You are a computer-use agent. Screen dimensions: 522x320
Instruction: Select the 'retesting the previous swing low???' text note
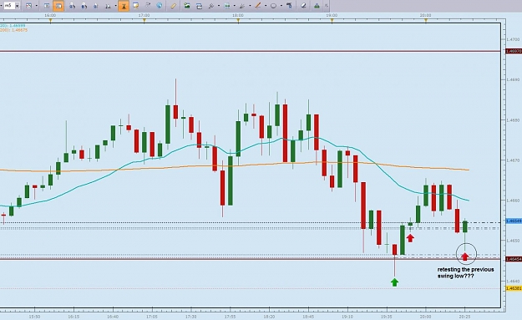465,272
